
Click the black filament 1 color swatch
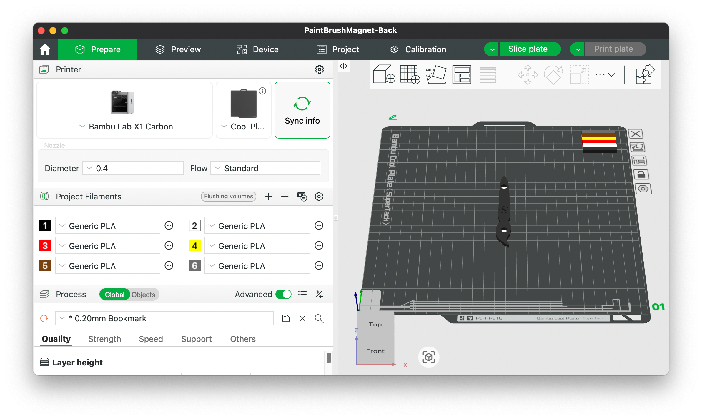[x=45, y=226]
